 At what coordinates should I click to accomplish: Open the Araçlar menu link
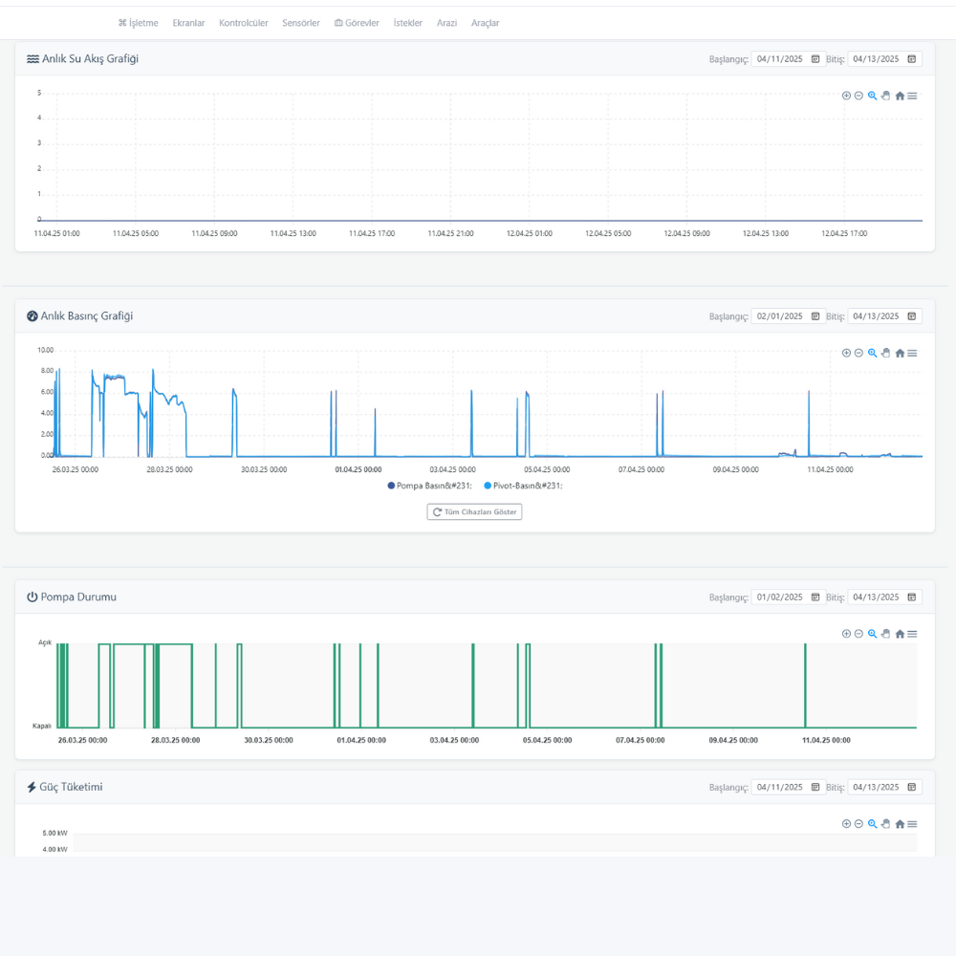pyautogui.click(x=485, y=23)
